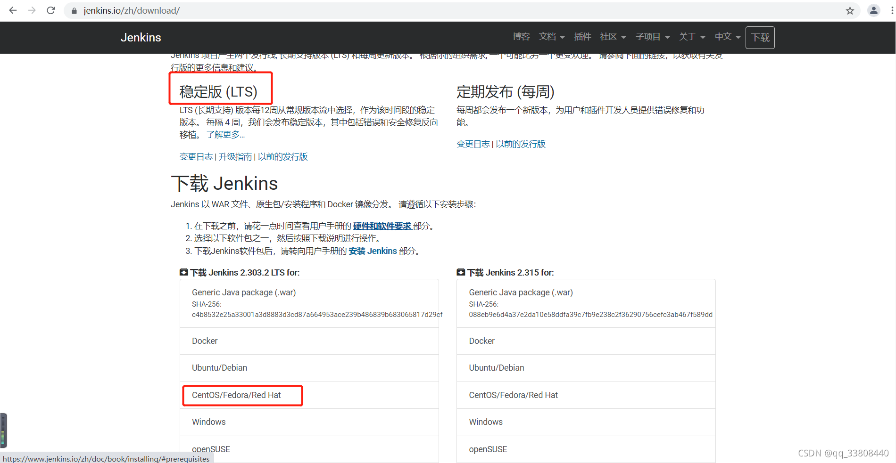Open weekly release 变更日志 link
The height and width of the screenshot is (463, 896).
coord(473,144)
